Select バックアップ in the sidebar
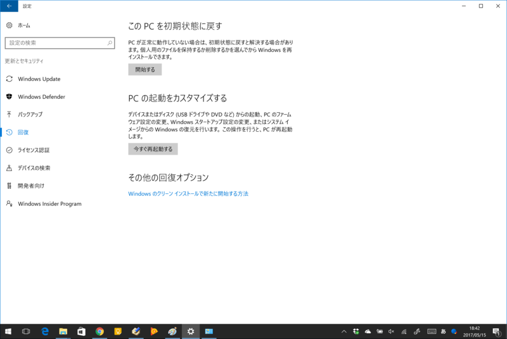Viewport: 507px width, 339px height. coord(30,115)
